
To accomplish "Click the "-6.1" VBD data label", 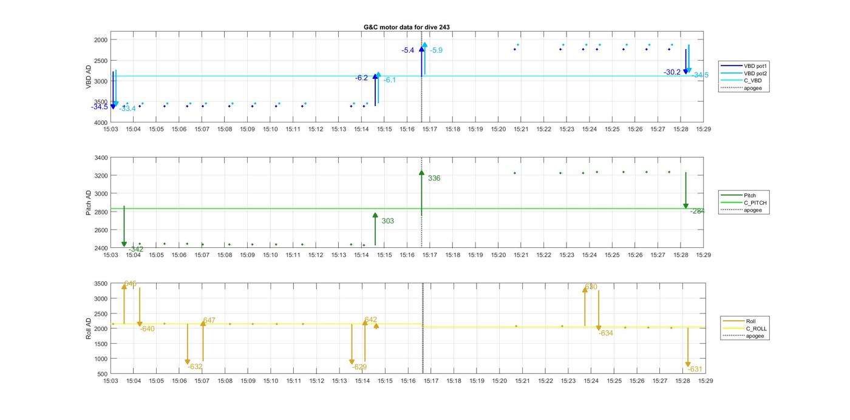I will 390,80.
